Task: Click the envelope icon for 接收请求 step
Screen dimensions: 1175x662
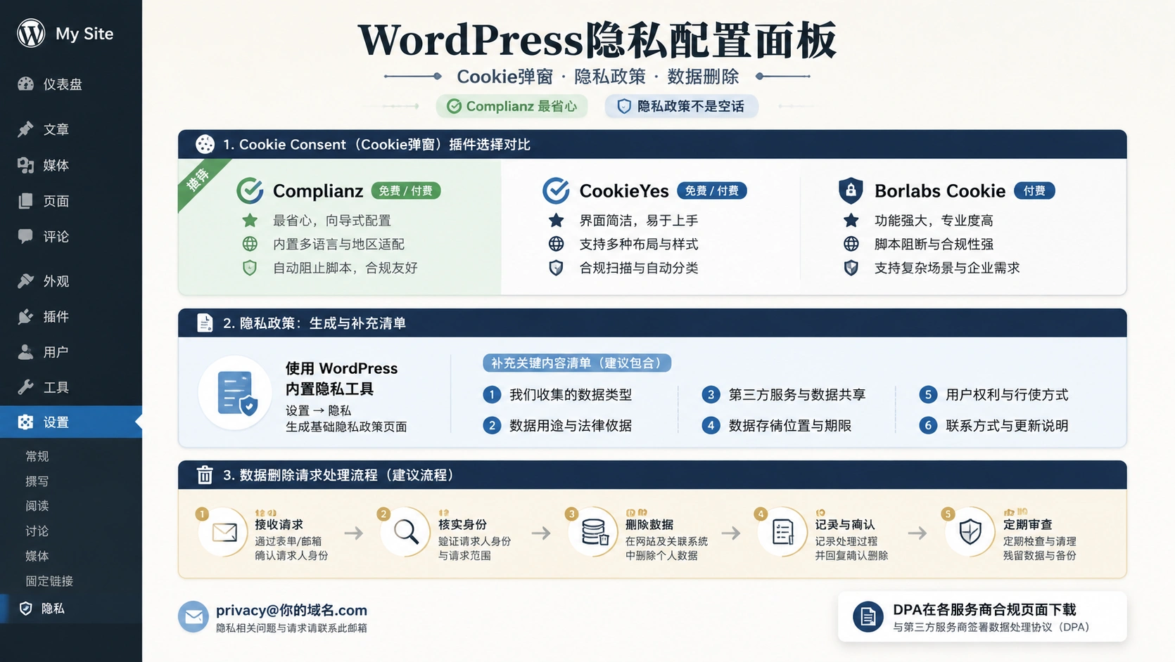Action: (224, 532)
